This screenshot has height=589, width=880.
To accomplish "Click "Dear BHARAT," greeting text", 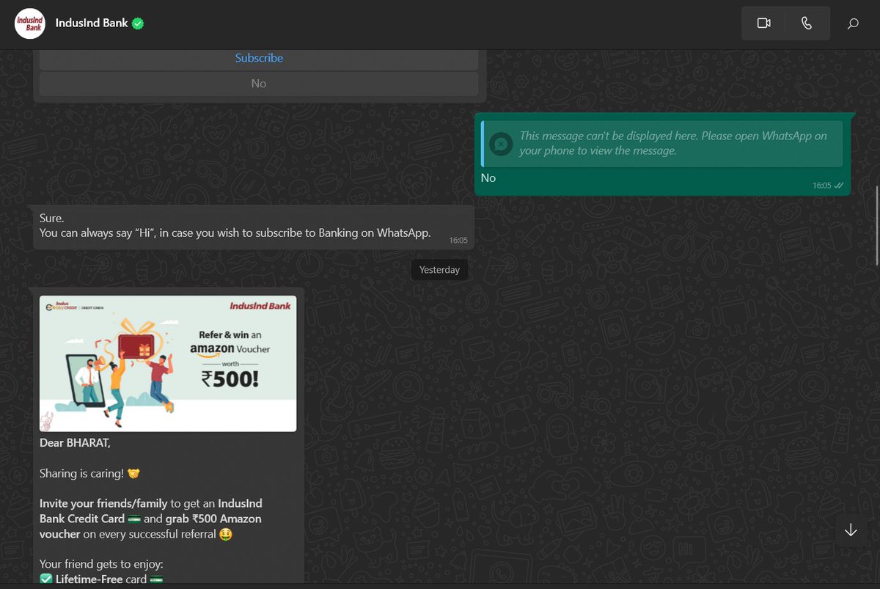I will (75, 443).
